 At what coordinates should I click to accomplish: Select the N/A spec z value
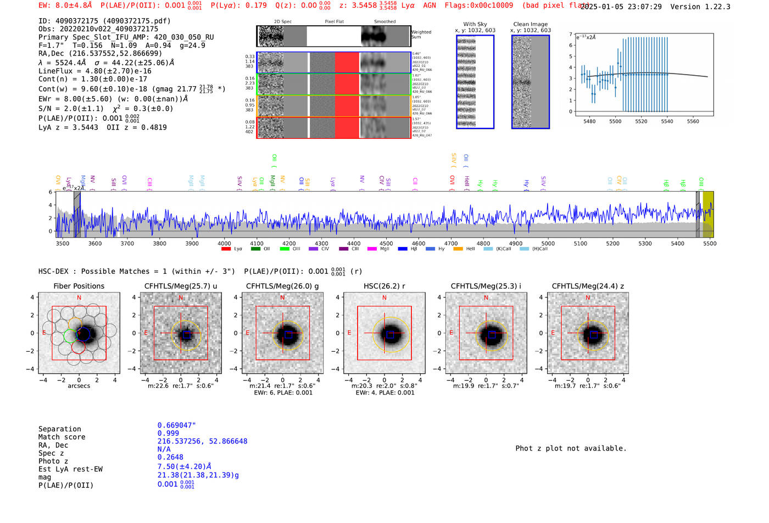(164, 449)
